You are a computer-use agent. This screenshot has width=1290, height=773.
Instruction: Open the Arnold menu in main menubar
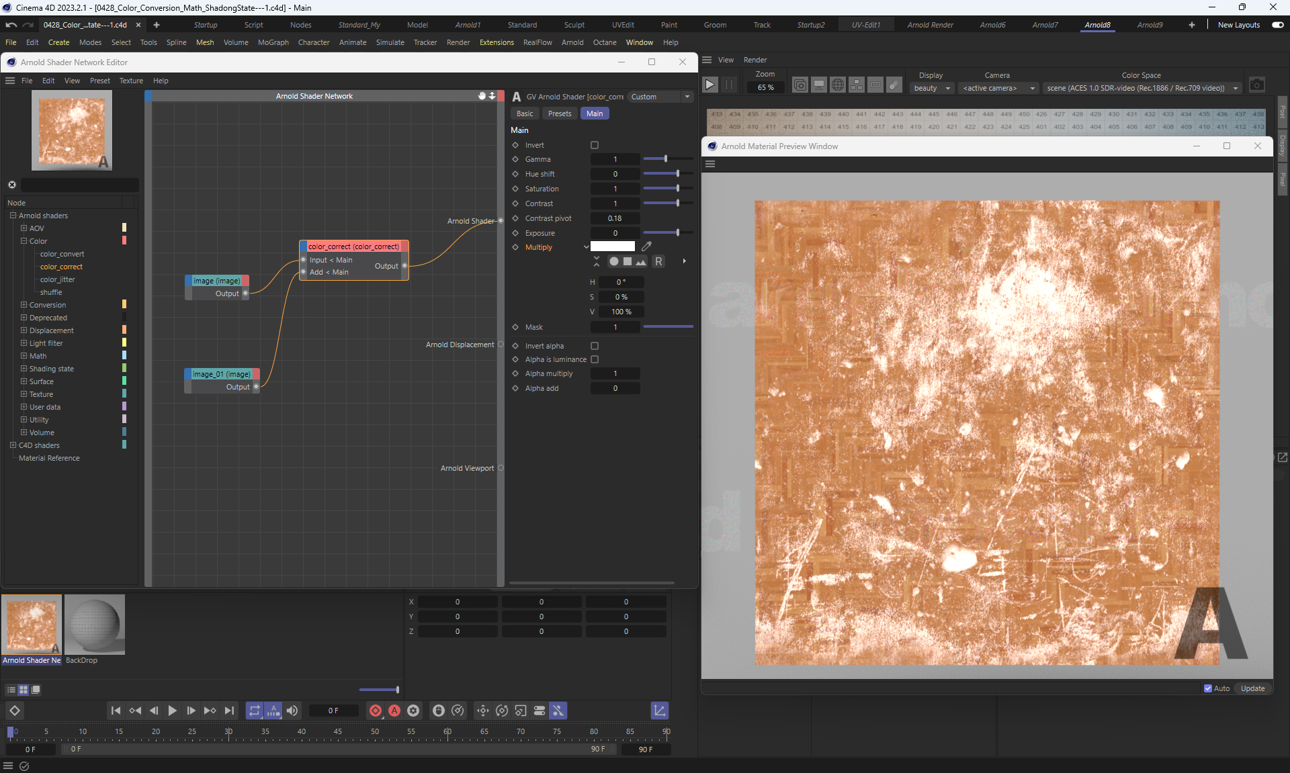[572, 42]
